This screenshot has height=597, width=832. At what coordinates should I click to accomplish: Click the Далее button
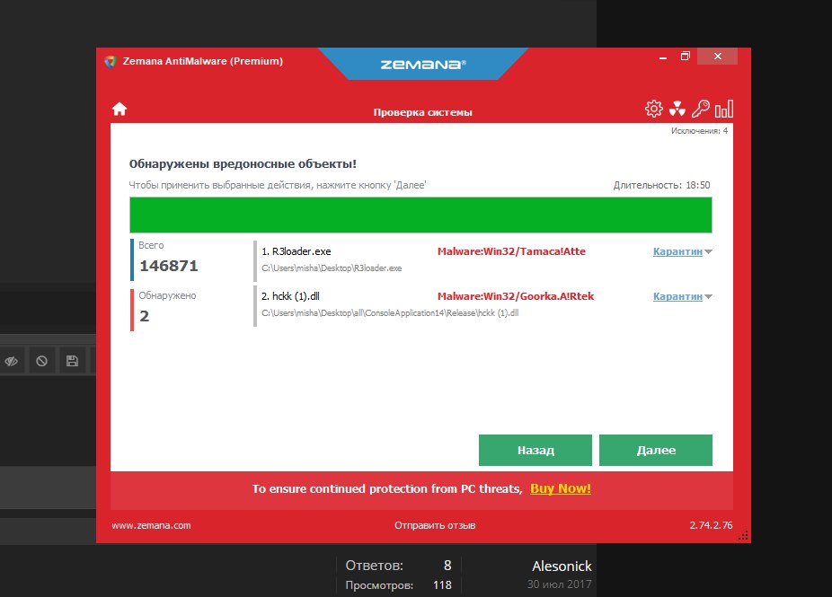(x=656, y=450)
